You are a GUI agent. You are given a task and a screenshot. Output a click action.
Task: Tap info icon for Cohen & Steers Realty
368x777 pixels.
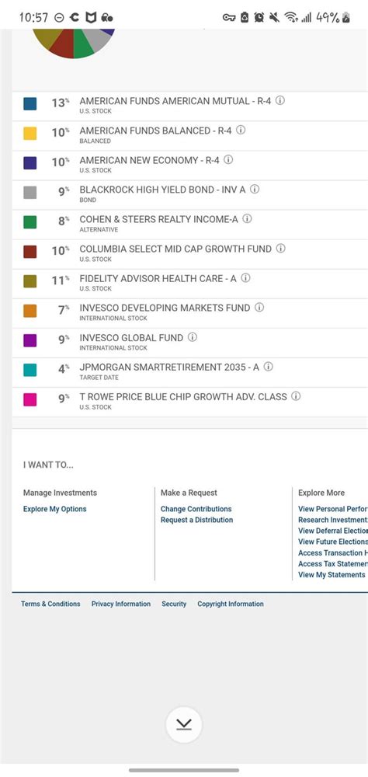(247, 218)
